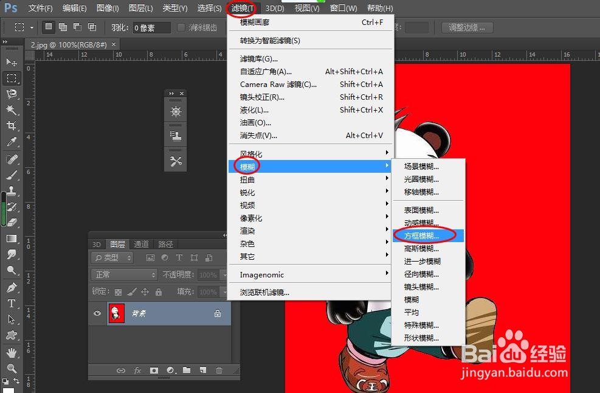Select the Pen tool
This screenshot has height=393, width=600.
[x=12, y=287]
